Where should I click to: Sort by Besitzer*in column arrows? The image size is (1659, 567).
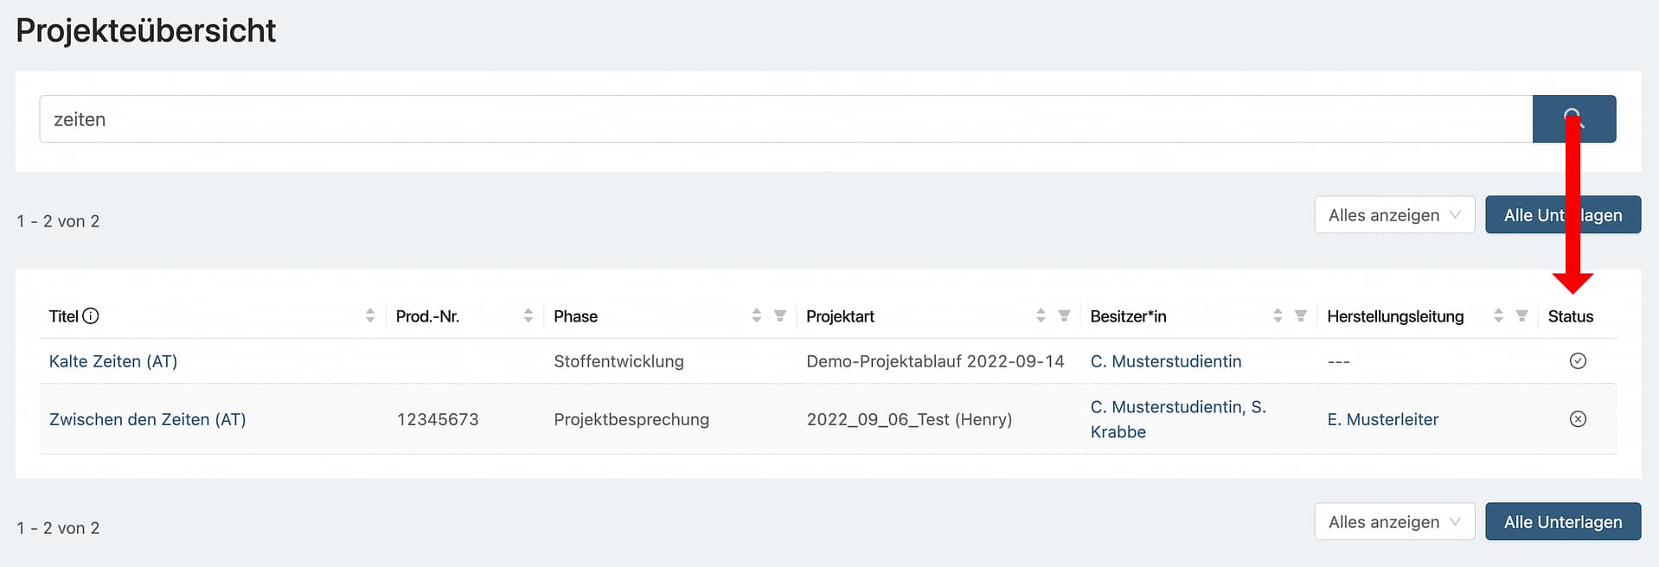coord(1278,316)
